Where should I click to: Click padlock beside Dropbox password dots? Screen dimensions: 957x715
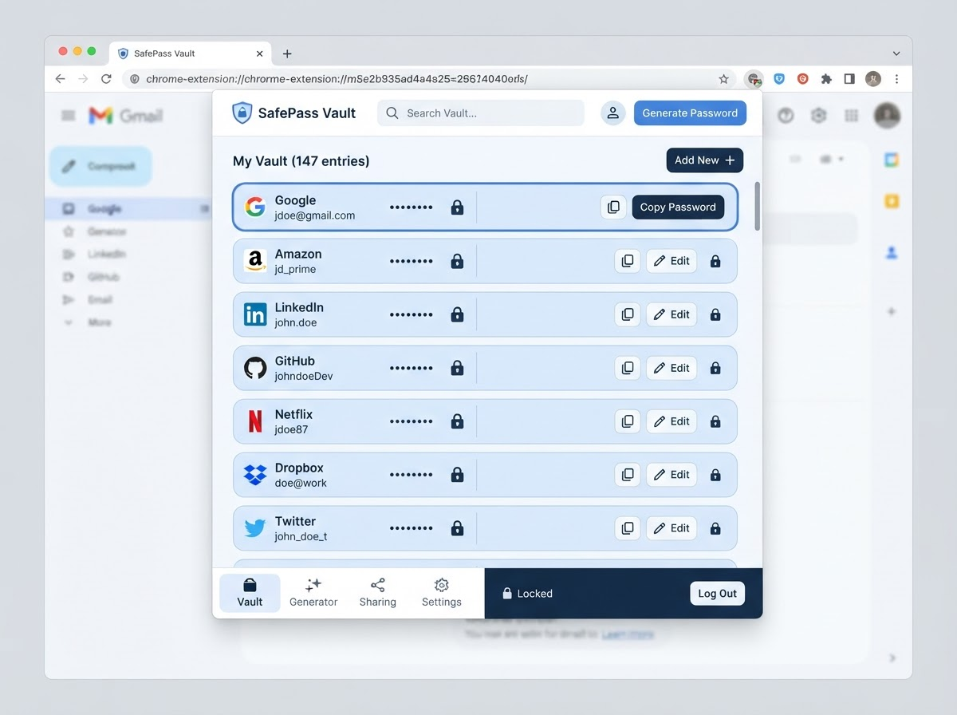tap(457, 475)
